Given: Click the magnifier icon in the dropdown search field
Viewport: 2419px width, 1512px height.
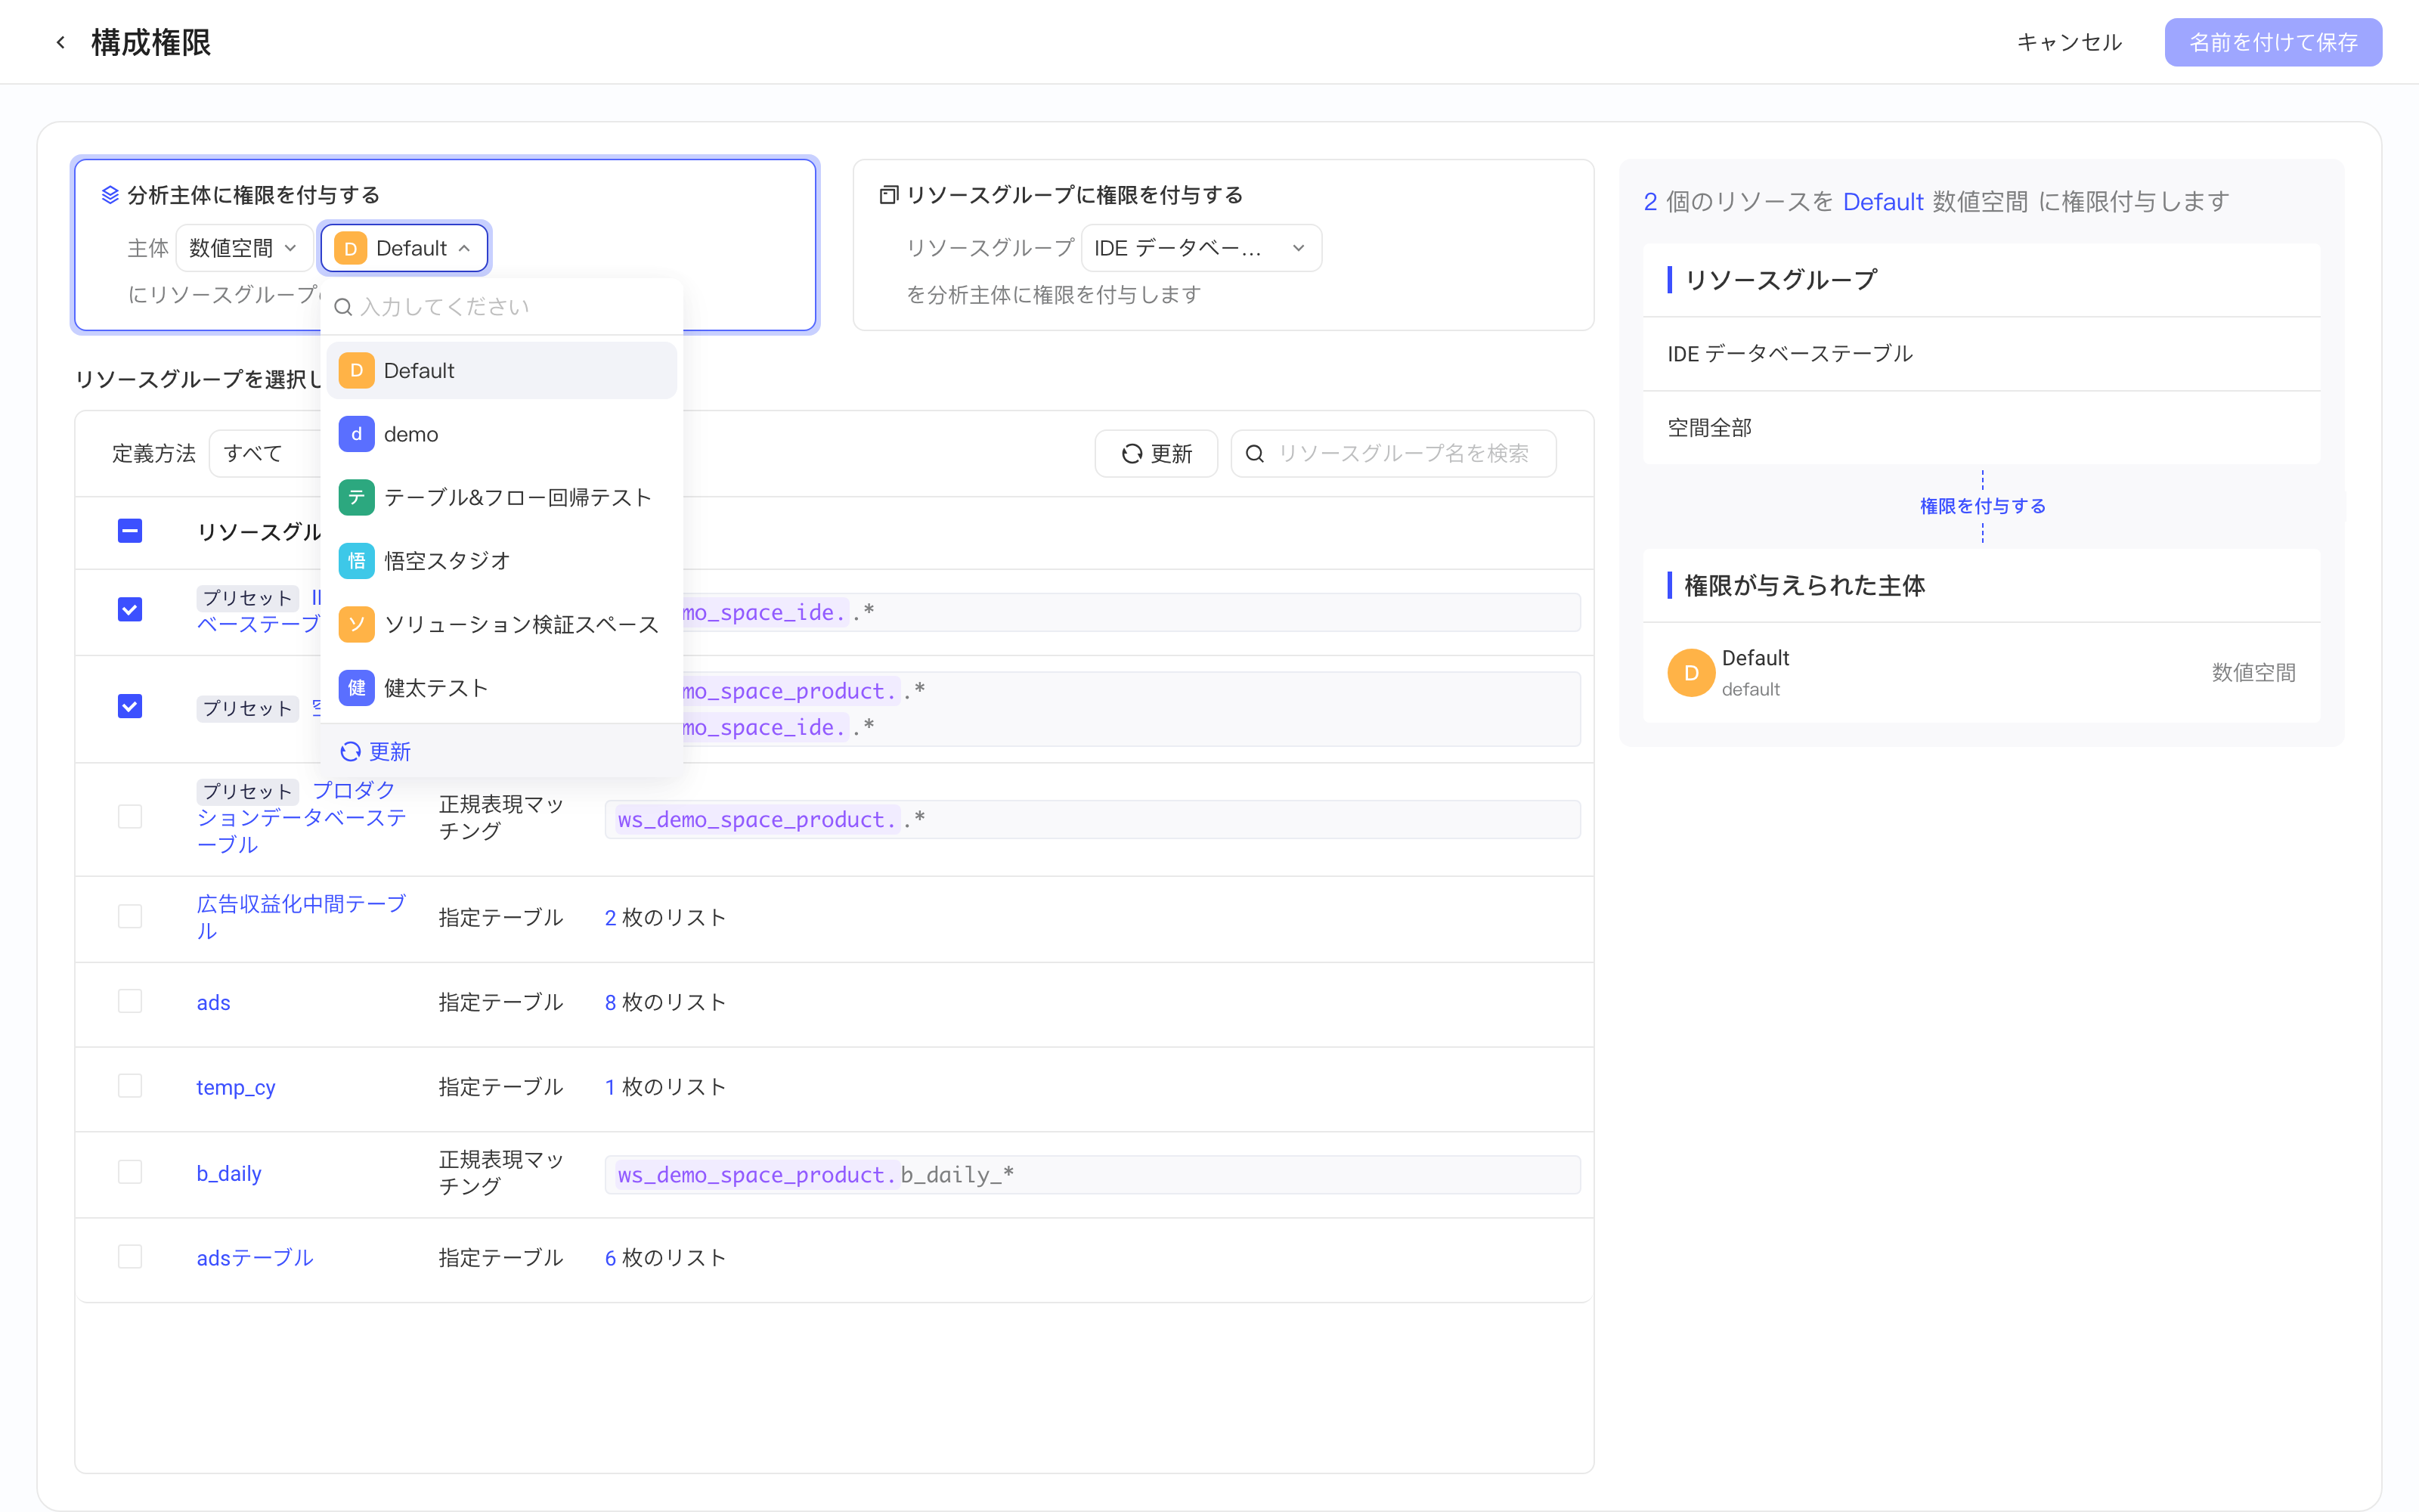Looking at the screenshot, I should [343, 307].
